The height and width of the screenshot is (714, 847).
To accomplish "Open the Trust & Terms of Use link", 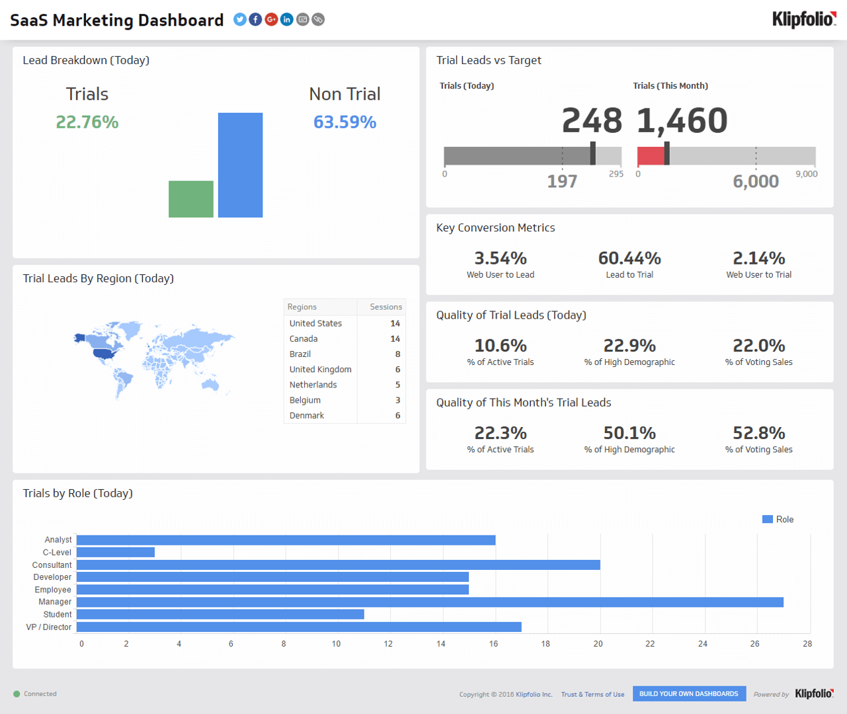I will (592, 694).
